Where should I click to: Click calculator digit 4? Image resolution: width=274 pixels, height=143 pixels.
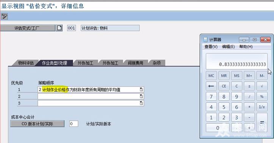click(x=211, y=107)
